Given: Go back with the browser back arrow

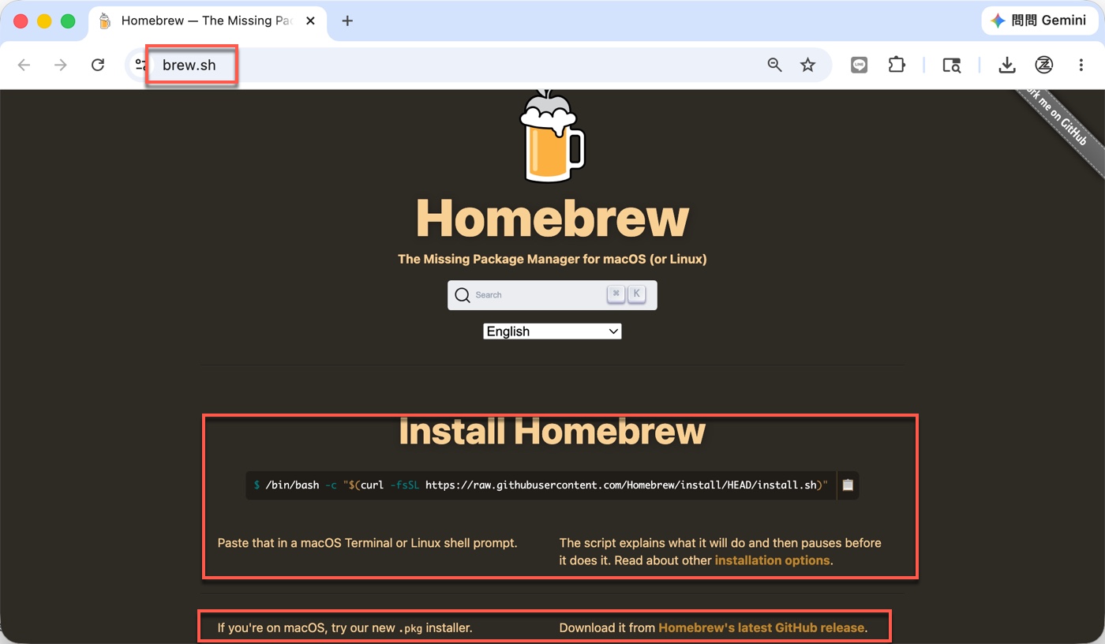Looking at the screenshot, I should (24, 65).
